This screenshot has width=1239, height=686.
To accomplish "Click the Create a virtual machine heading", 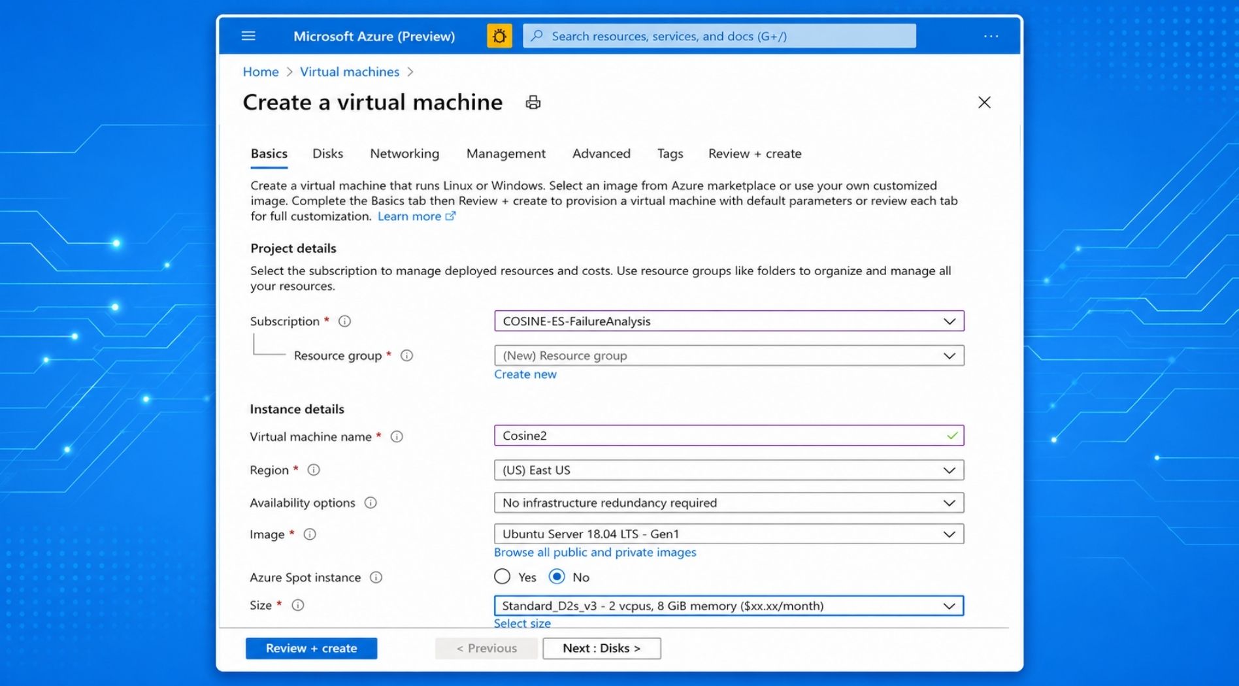I will [372, 103].
